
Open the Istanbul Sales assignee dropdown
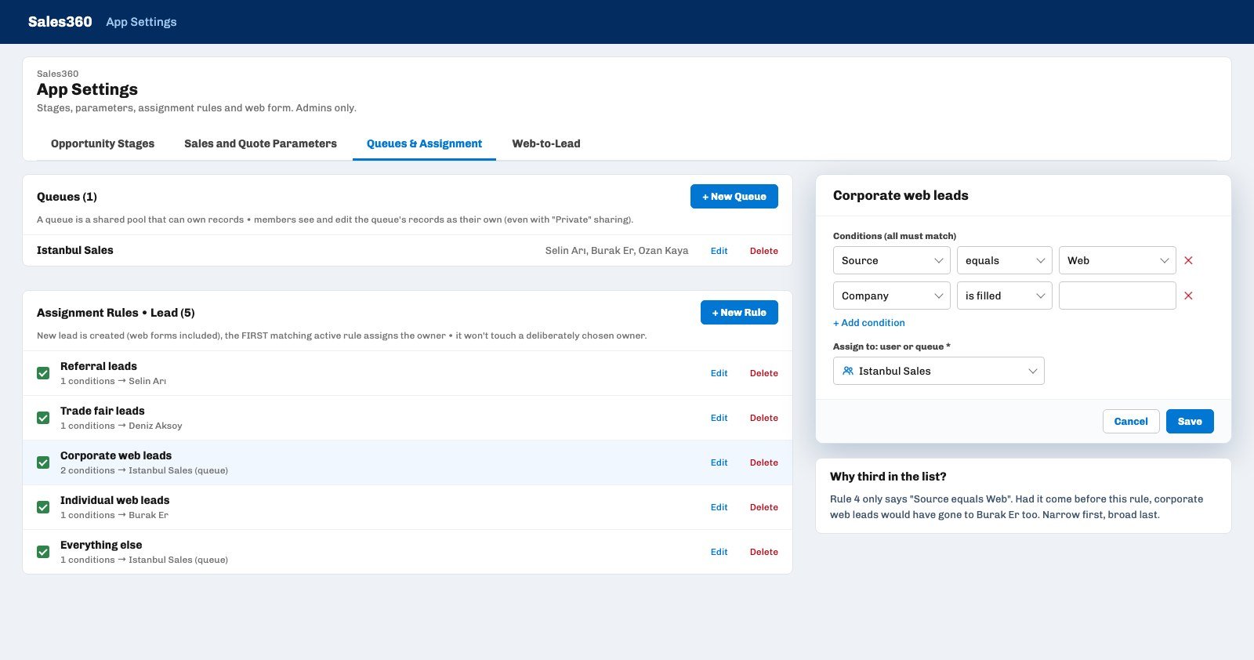pyautogui.click(x=938, y=371)
